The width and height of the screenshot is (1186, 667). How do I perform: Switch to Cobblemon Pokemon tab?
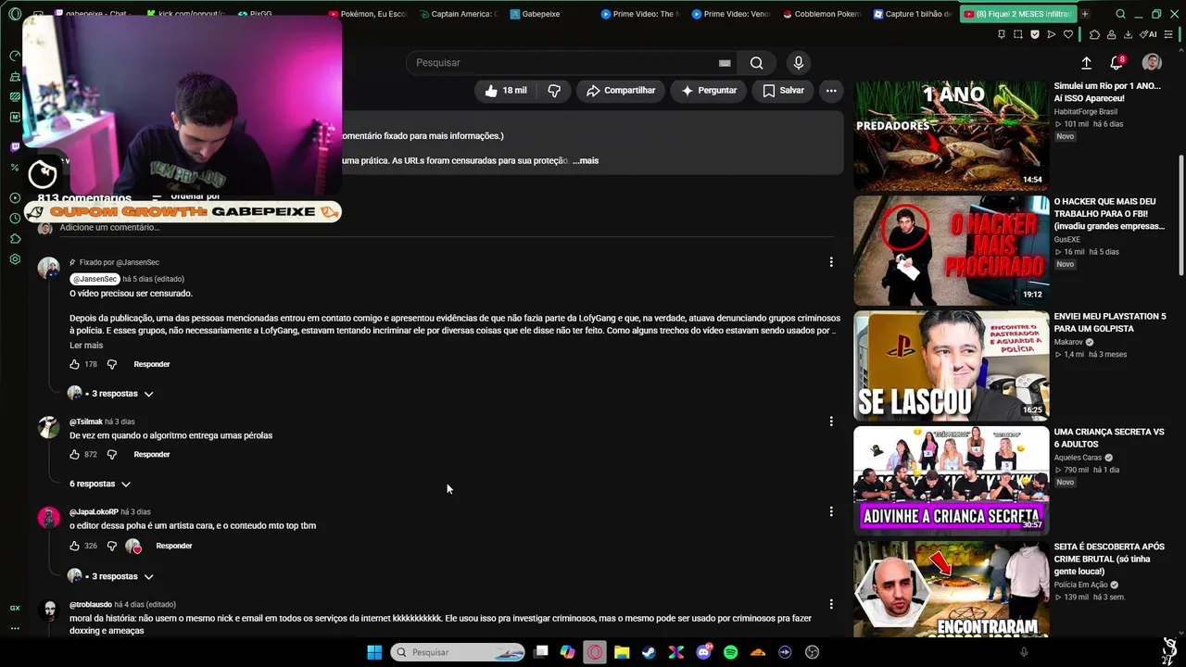click(x=822, y=14)
